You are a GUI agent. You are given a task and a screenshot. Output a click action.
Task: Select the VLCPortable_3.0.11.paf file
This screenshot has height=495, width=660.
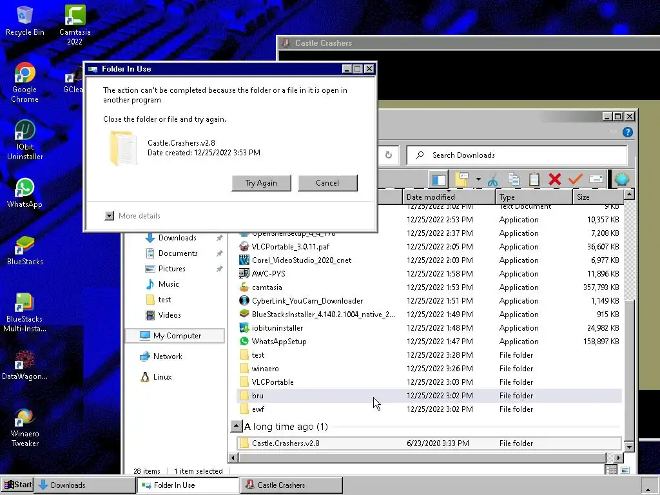(x=429, y=247)
